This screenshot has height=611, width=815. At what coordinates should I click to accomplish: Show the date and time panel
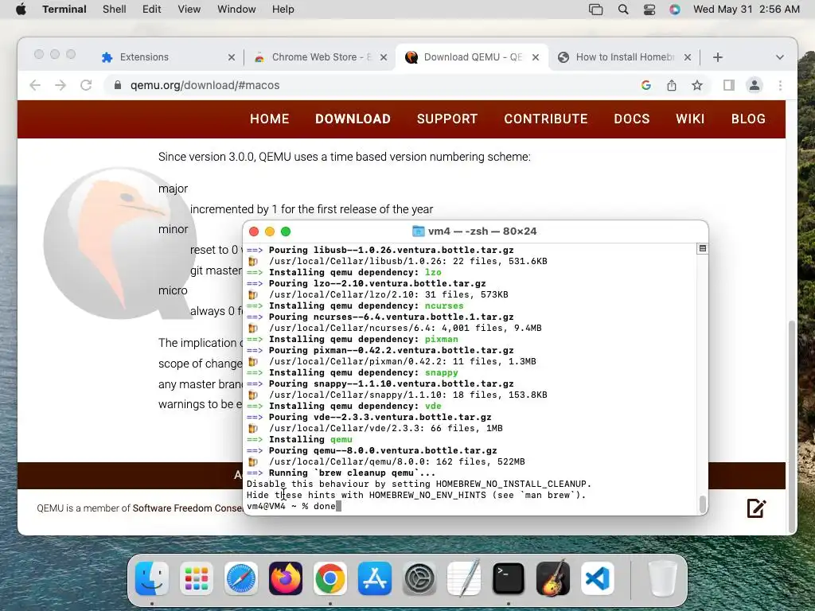pos(747,10)
